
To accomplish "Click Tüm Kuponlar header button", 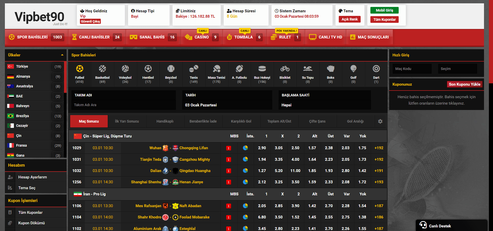I will pyautogui.click(x=384, y=19).
